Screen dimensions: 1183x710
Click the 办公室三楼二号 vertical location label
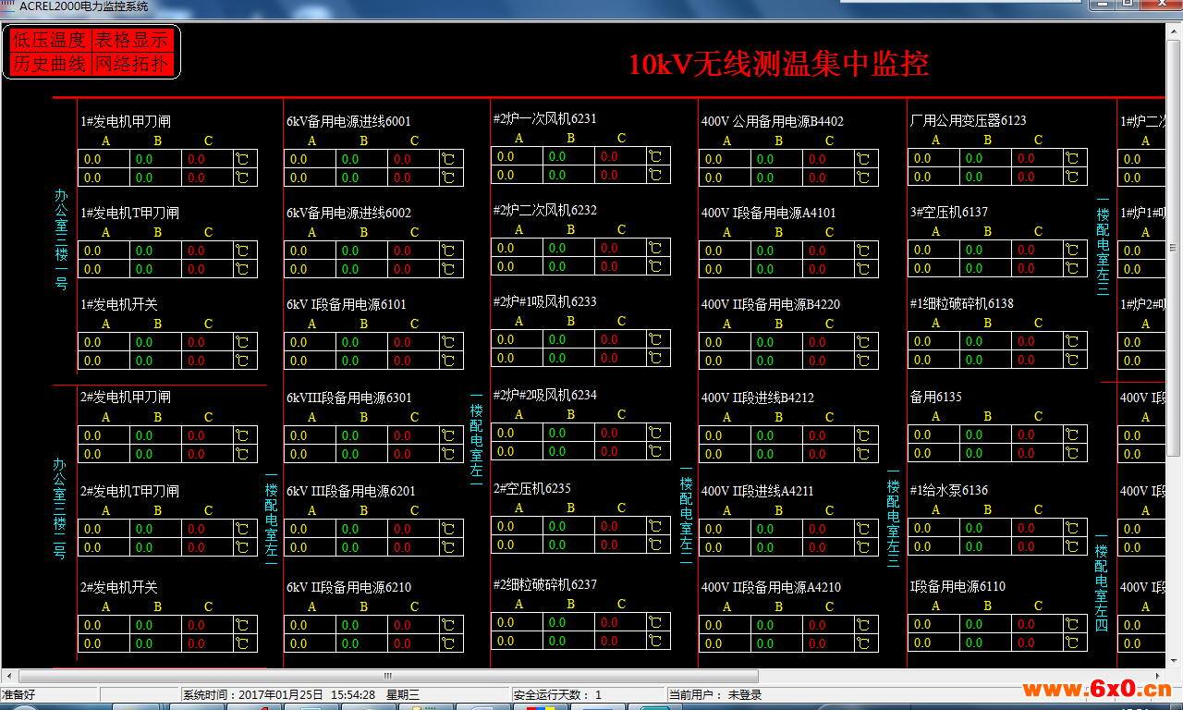[x=61, y=508]
